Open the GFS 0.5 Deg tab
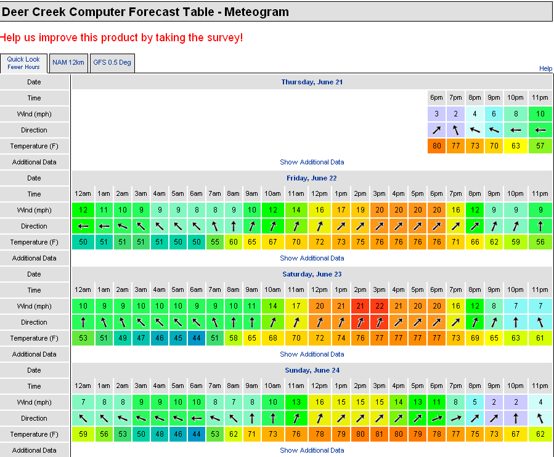 [x=112, y=63]
